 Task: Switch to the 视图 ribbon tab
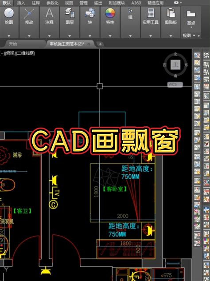(x=69, y=3)
